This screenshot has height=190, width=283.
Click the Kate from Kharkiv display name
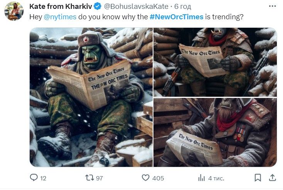[x=61, y=7]
